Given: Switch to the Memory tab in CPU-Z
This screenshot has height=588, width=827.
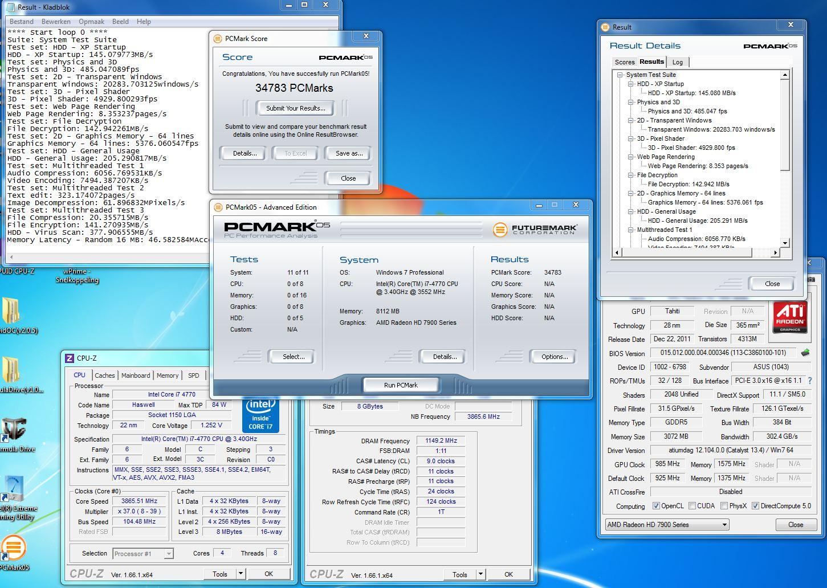Looking at the screenshot, I should [168, 375].
